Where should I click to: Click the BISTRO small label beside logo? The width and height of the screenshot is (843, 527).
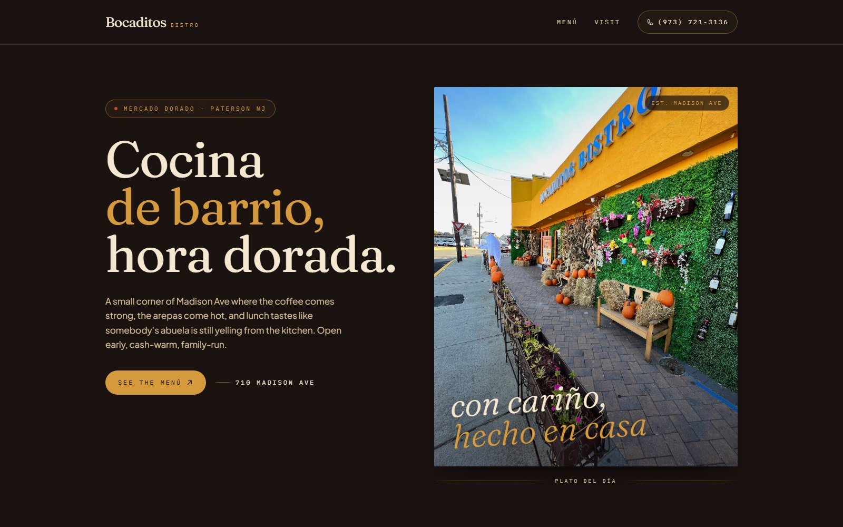184,25
